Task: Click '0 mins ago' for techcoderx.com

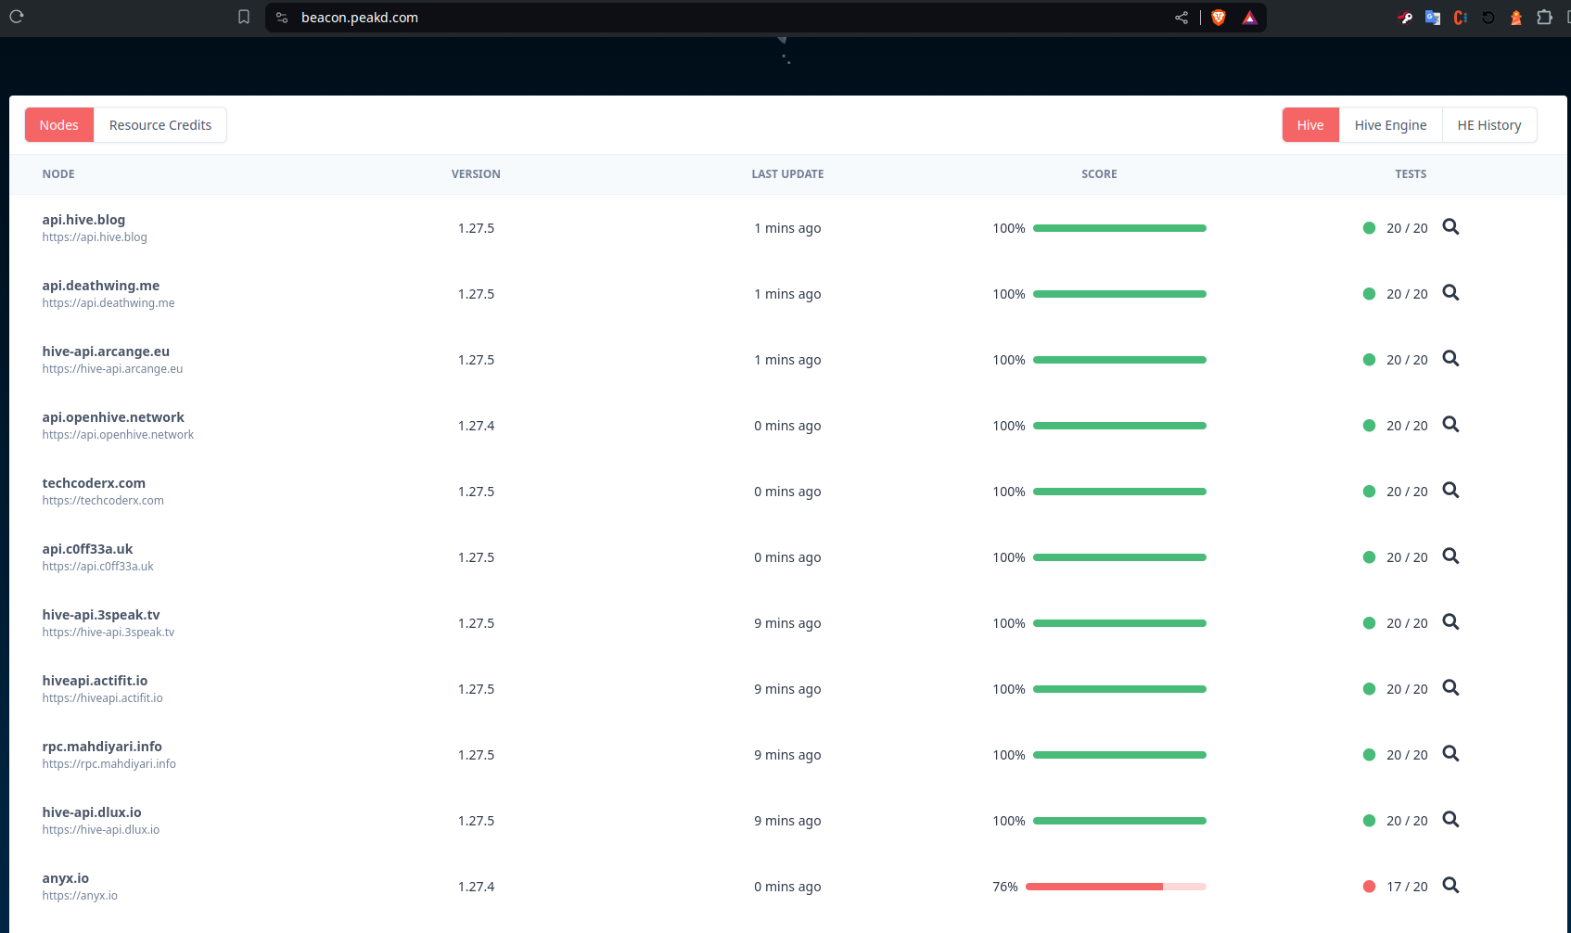Action: tap(787, 492)
